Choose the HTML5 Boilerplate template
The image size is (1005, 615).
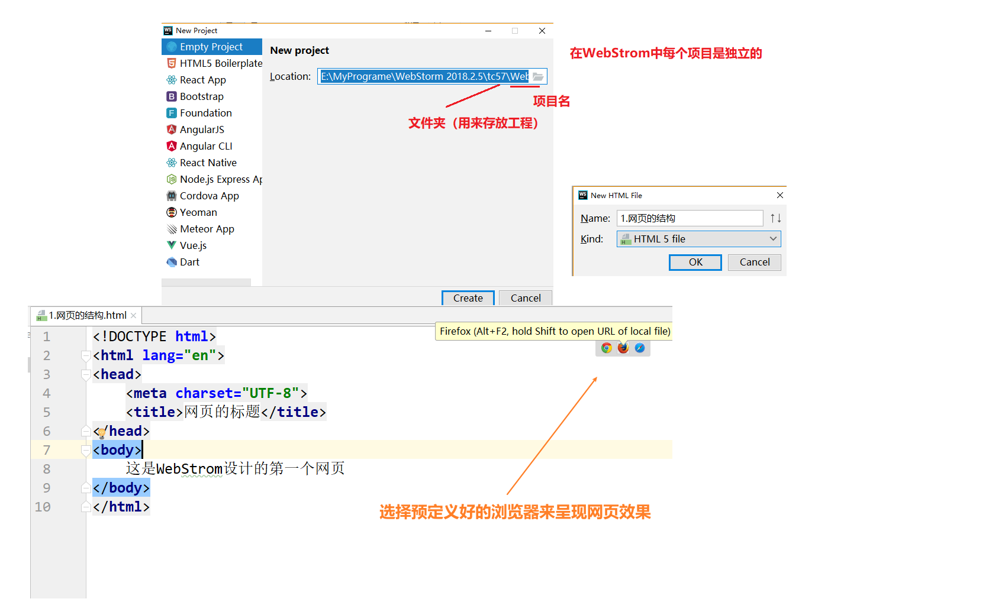[211, 63]
